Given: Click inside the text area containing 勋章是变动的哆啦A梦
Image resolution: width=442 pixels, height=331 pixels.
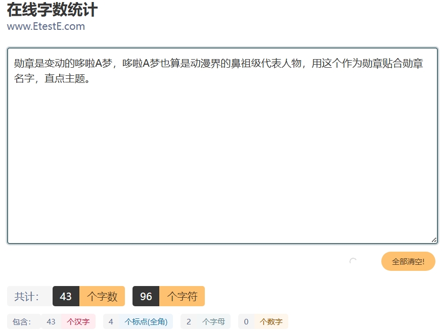Looking at the screenshot, I should pyautogui.click(x=223, y=146).
